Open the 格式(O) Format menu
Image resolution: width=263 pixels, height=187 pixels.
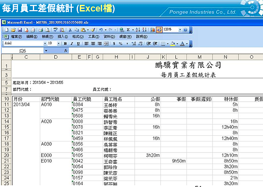[x=78, y=36]
